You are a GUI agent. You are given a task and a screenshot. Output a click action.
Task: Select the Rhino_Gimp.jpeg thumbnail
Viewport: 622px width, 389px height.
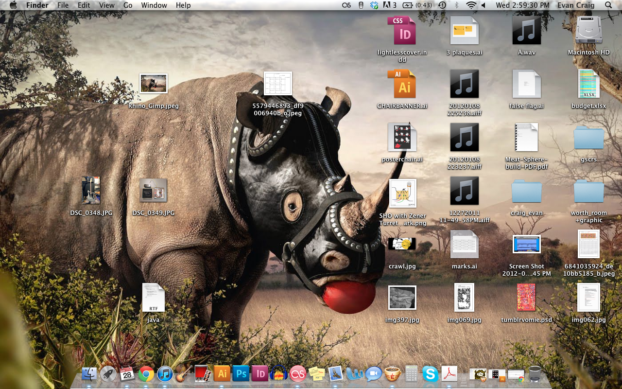pyautogui.click(x=154, y=84)
